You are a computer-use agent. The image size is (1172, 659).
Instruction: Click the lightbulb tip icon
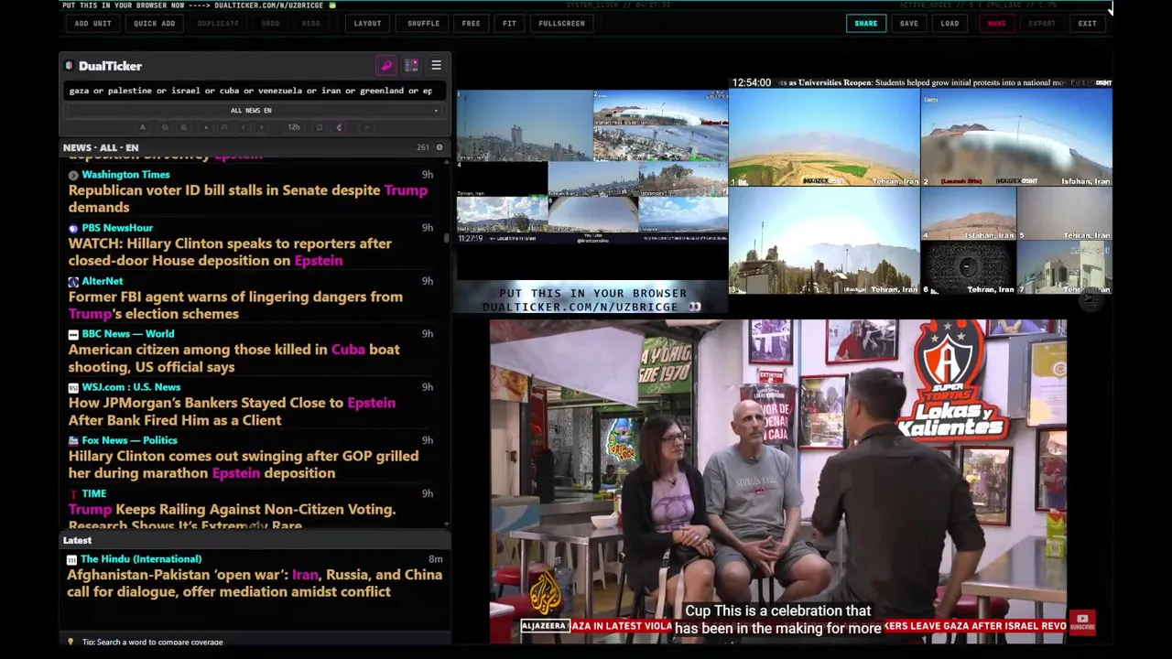pyautogui.click(x=71, y=642)
